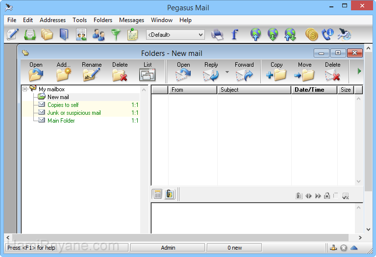Click the mark-read checkmark preview icon

tap(346, 196)
